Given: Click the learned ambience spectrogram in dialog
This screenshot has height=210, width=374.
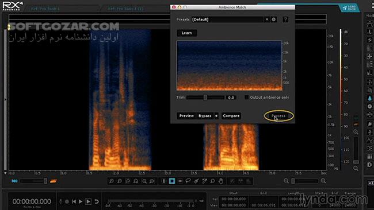Looking at the screenshot, I should [230, 65].
